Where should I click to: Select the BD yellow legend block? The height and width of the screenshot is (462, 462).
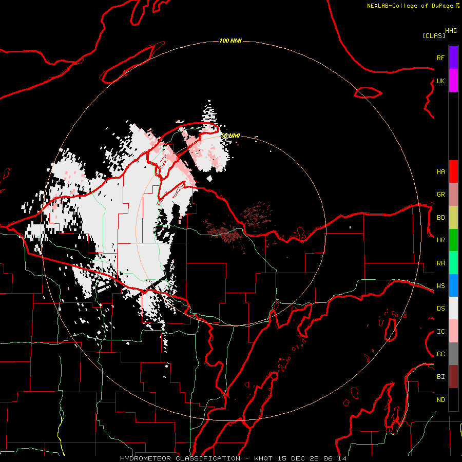pyautogui.click(x=453, y=218)
